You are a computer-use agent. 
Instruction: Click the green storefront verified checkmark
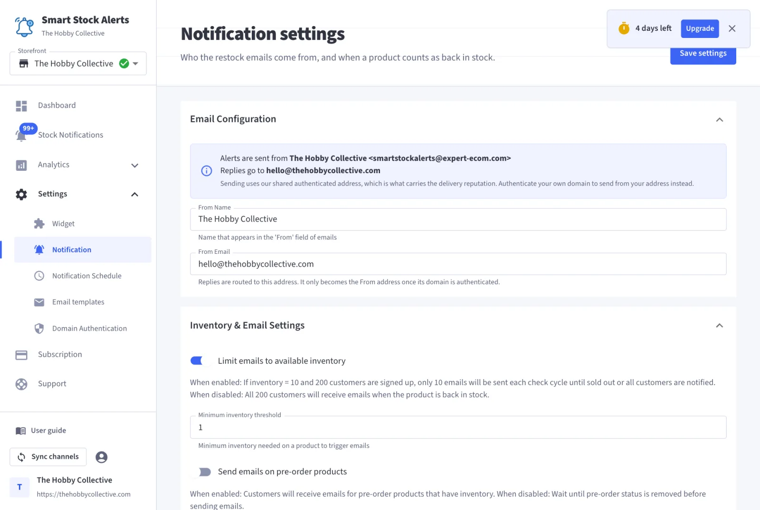[x=124, y=64]
